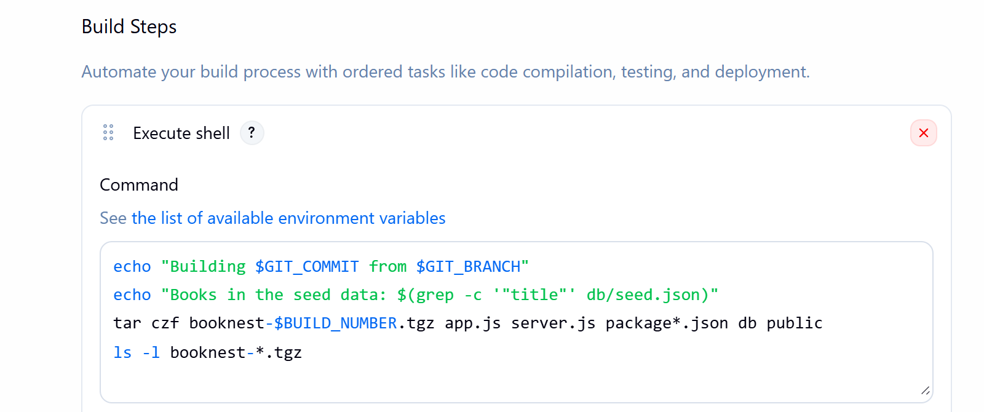Select the Build Steps heading
The image size is (984, 412).
129,27
